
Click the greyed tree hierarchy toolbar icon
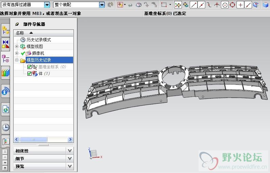tap(154, 5)
